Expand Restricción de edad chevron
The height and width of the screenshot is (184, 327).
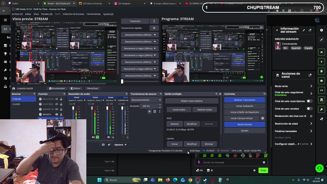pyautogui.click(x=311, y=124)
